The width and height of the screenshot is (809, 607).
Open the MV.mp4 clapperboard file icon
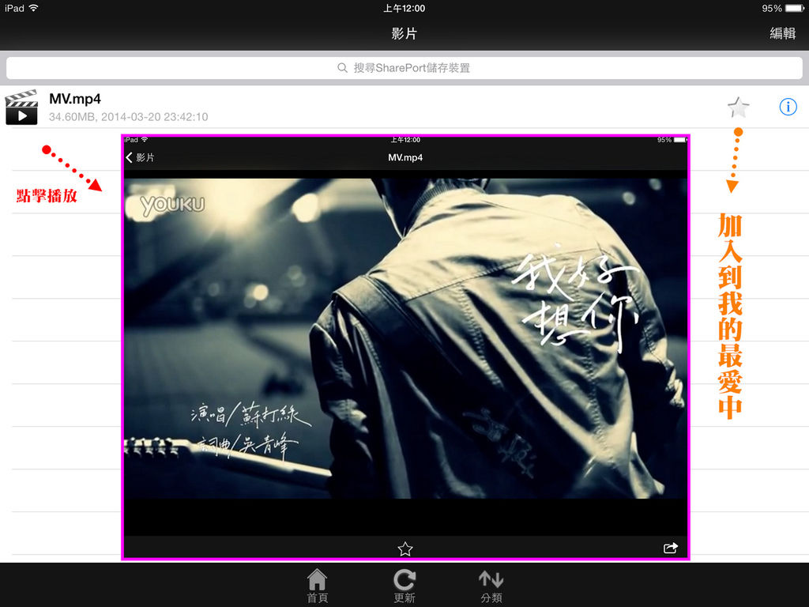point(21,107)
